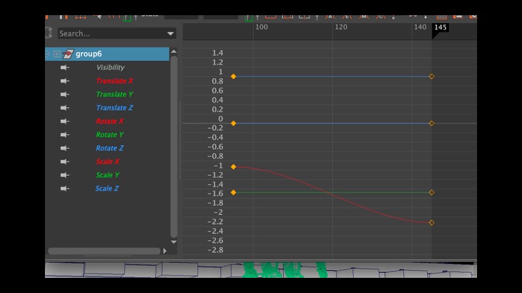Screen dimensions: 522x293
Task: Select the end keyframe at value 0.9
Action: coord(431,77)
